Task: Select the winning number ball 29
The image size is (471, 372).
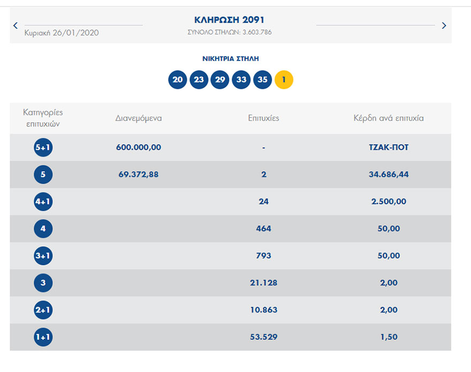Action: point(220,80)
